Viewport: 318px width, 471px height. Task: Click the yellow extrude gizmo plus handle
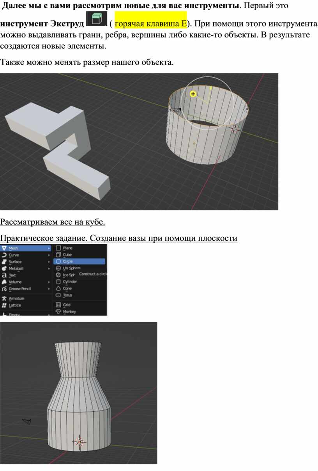pyautogui.click(x=193, y=94)
